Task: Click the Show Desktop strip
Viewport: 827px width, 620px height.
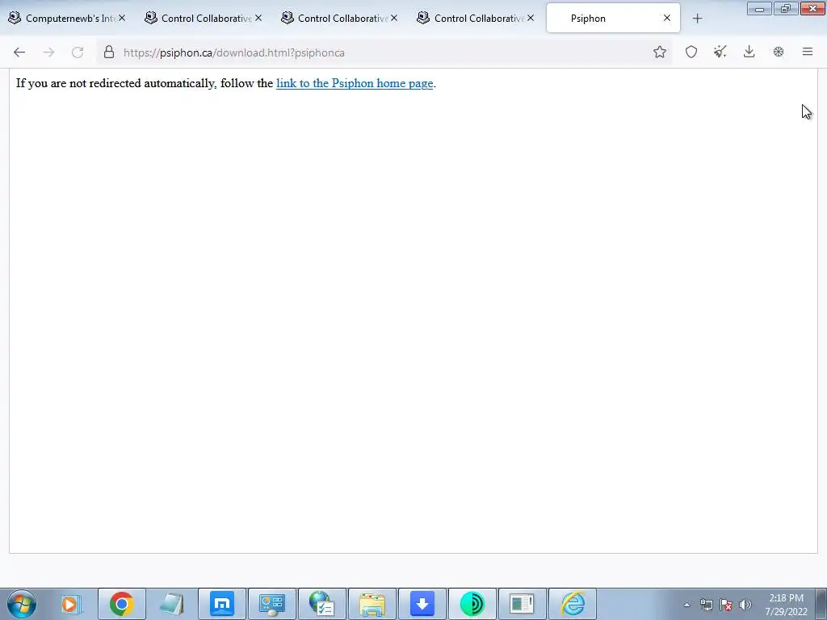Action: click(x=821, y=604)
